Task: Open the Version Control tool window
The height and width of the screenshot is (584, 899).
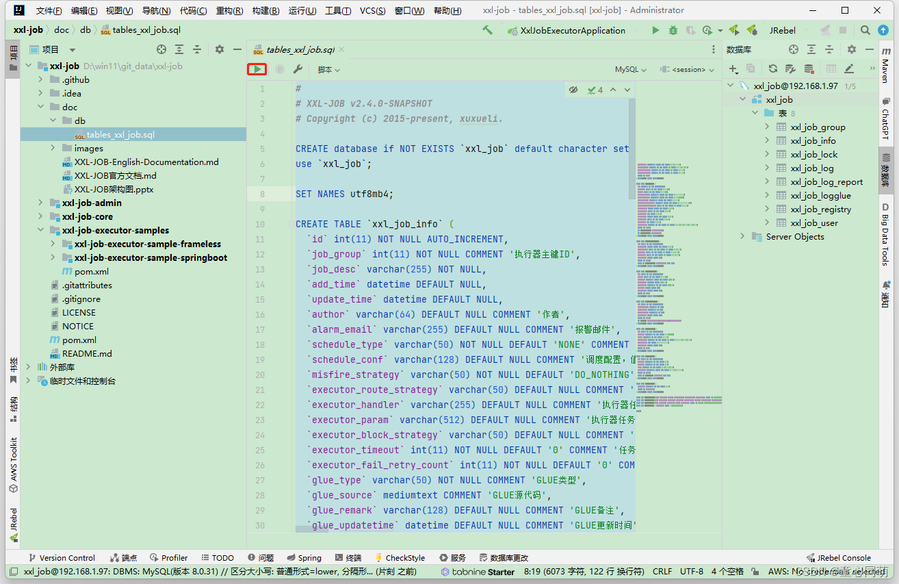Action: point(61,558)
